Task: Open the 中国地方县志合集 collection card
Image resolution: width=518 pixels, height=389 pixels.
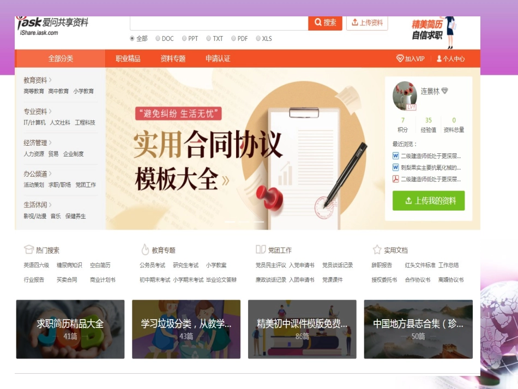Action: [x=418, y=329]
